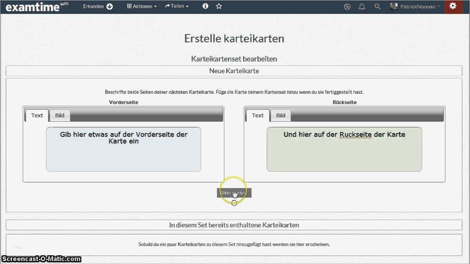This screenshot has height=264, width=470.
Task: Switch to the Bild tab on Vorderseite
Action: click(x=59, y=115)
